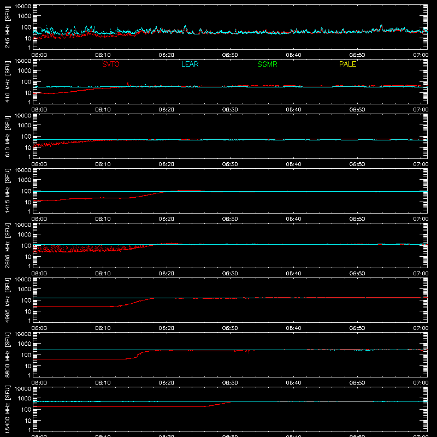437x437 pixels.
Task: Click 06:40 time label under 410 MHz panel
Action: [293, 110]
